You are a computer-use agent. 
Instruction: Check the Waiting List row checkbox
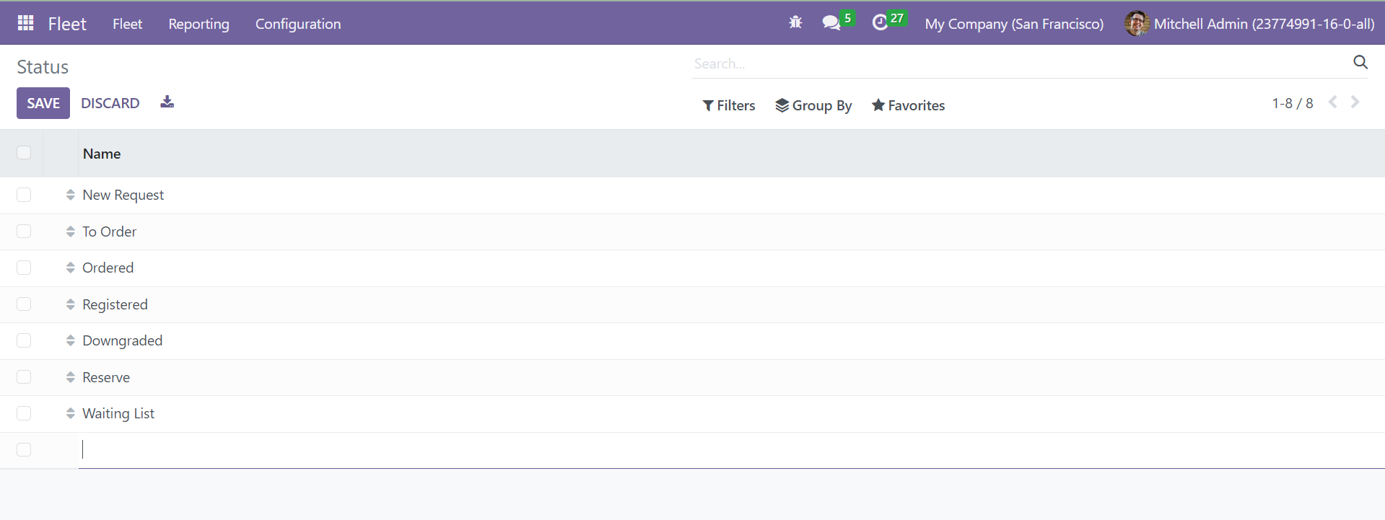tap(24, 413)
